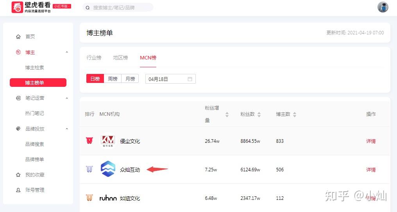Switch to the 地区榜 tab
The image size is (397, 212).
120,58
